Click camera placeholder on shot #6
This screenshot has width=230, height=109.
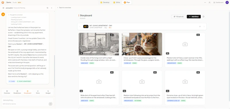[x=185, y=82]
